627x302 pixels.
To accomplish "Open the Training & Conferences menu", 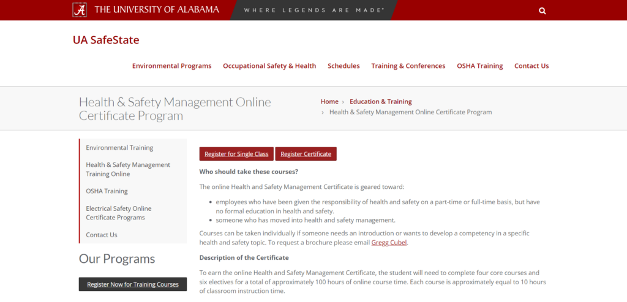I will (408, 66).
